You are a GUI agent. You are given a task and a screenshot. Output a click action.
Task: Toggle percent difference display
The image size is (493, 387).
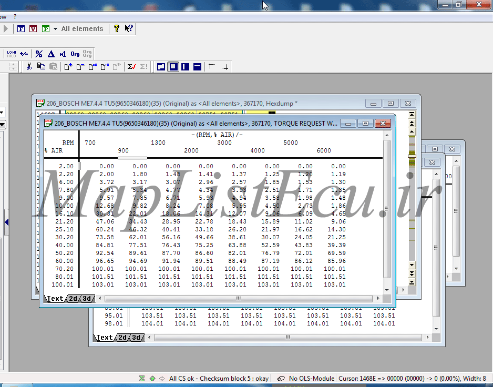[x=39, y=54]
